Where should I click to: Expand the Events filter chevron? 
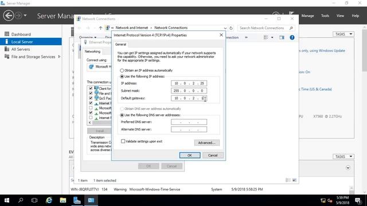pyautogui.click(x=348, y=168)
